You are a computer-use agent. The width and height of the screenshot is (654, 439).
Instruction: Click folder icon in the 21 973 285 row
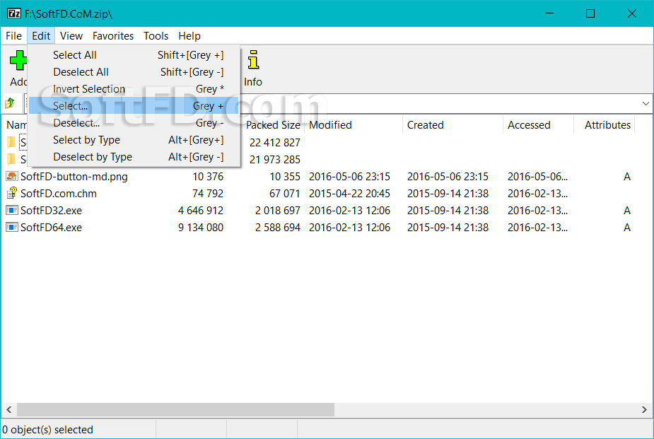tap(12, 159)
